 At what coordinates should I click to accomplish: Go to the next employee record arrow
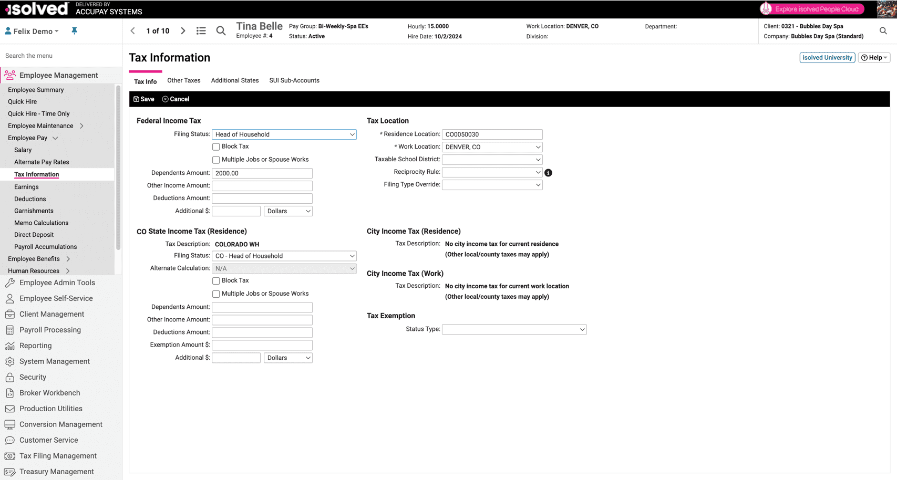tap(183, 31)
